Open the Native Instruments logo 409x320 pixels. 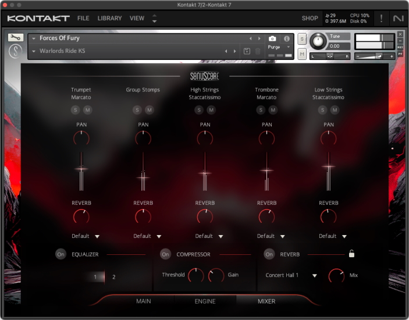tap(399, 18)
